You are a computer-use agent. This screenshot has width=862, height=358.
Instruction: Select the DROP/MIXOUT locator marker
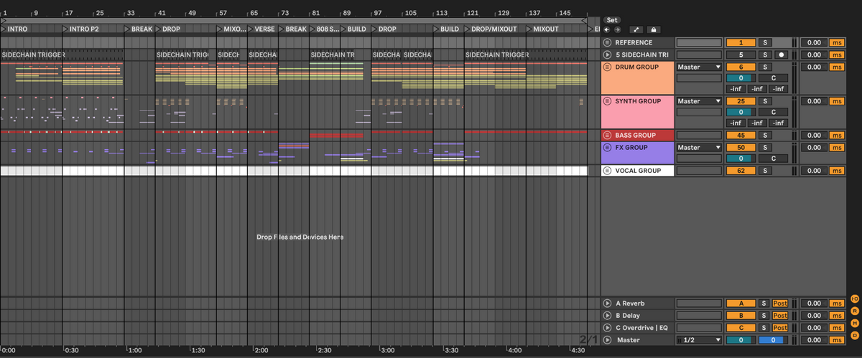tap(493, 29)
